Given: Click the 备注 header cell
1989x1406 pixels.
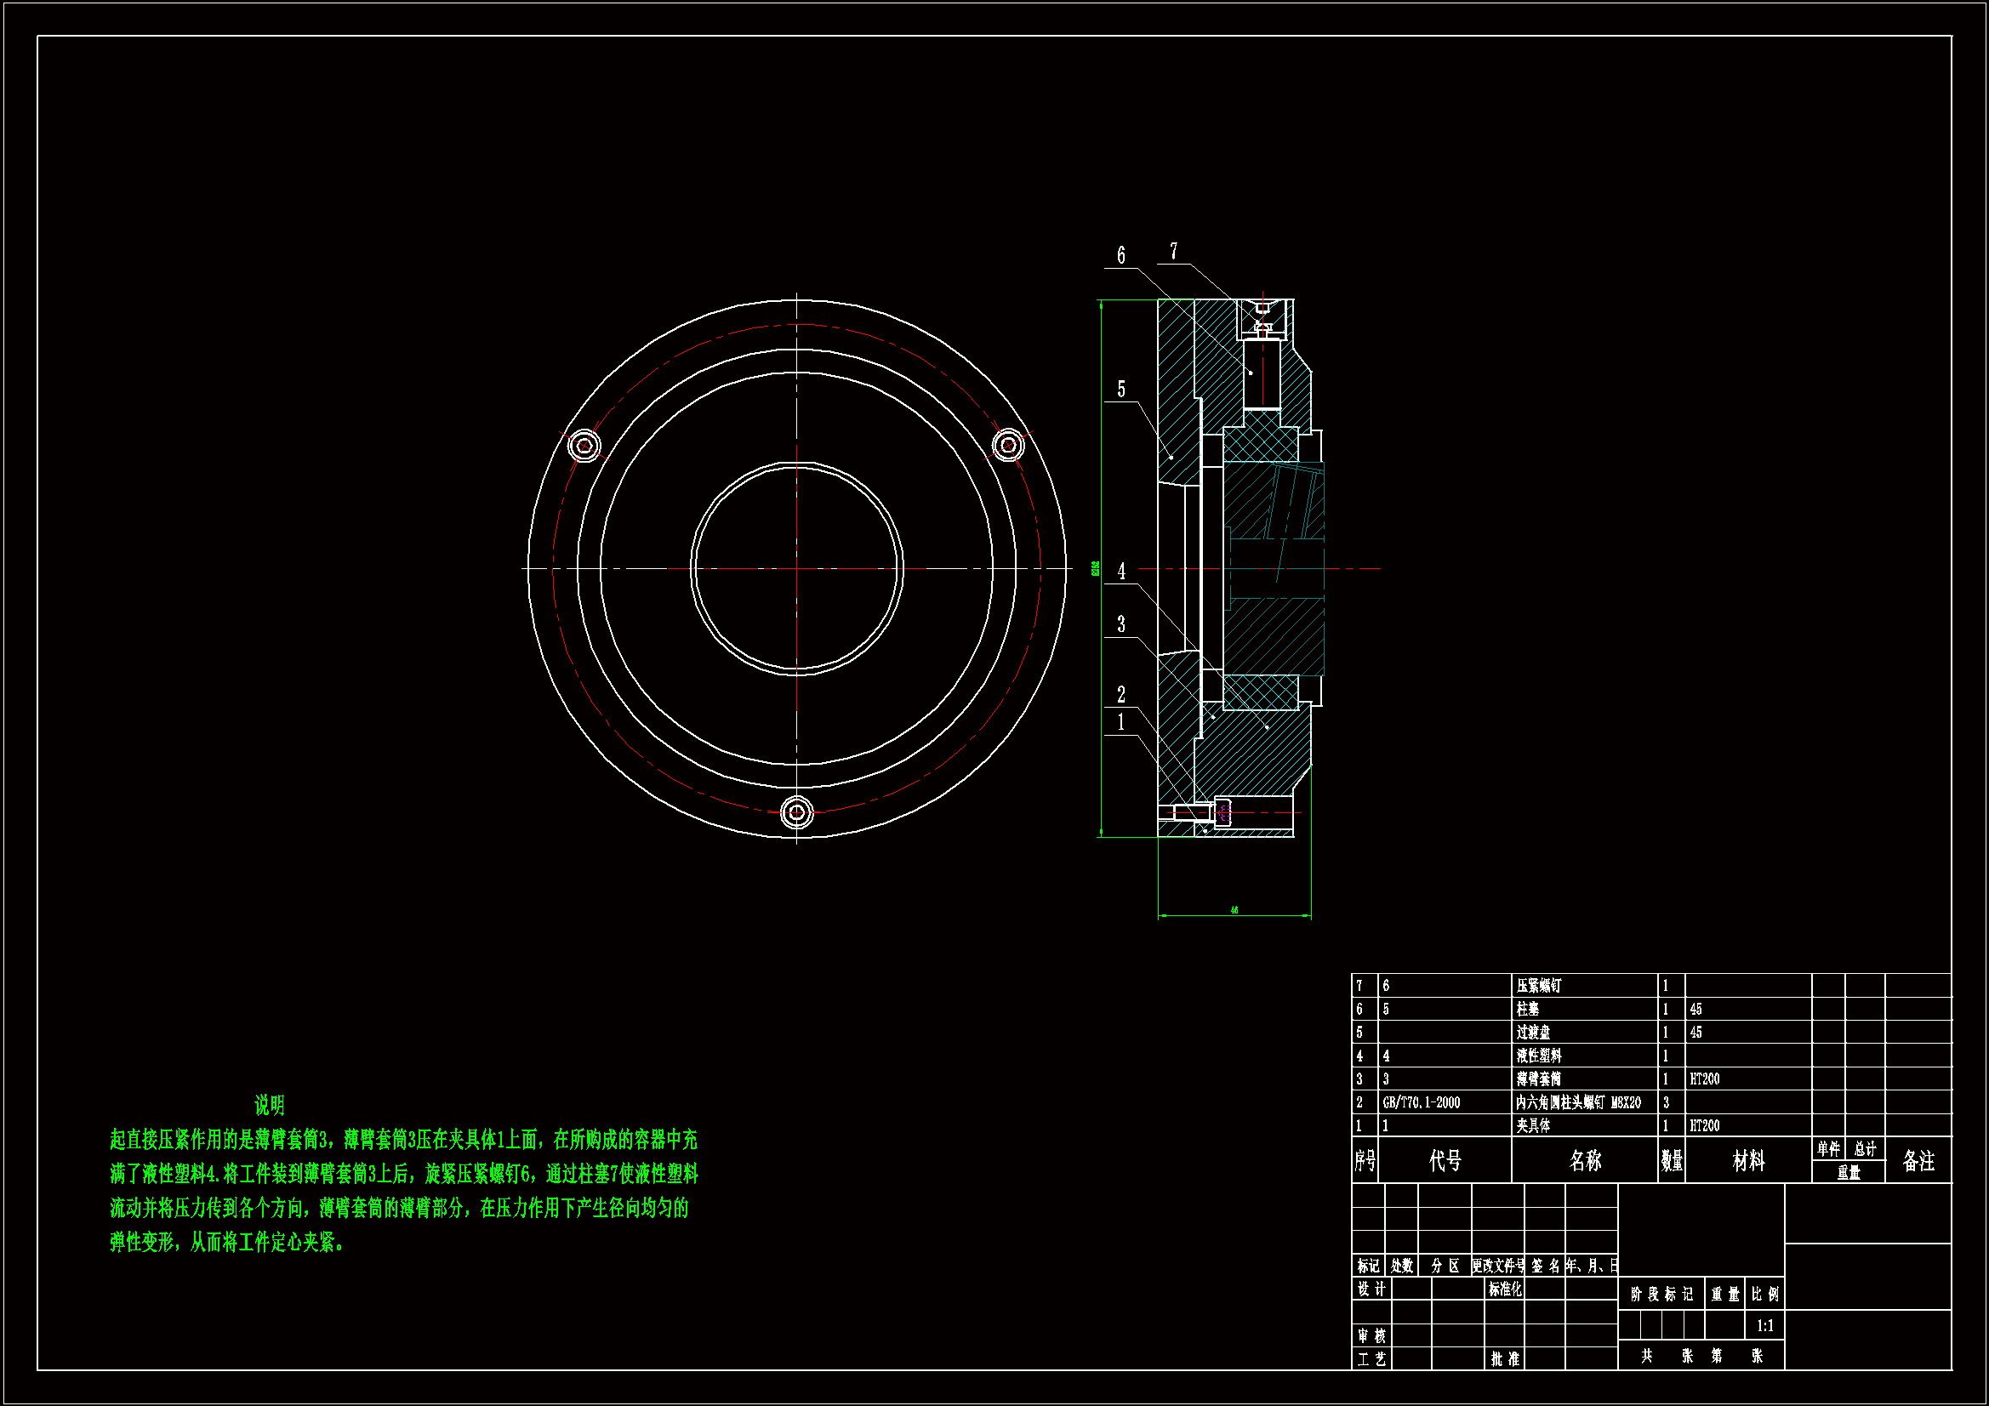Looking at the screenshot, I should [1918, 1161].
